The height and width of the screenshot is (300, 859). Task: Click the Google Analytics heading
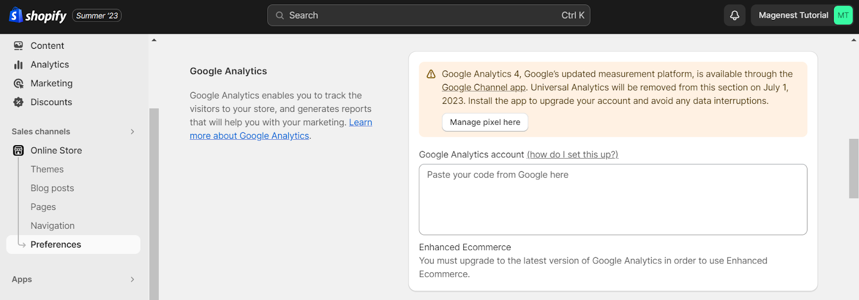pos(228,71)
